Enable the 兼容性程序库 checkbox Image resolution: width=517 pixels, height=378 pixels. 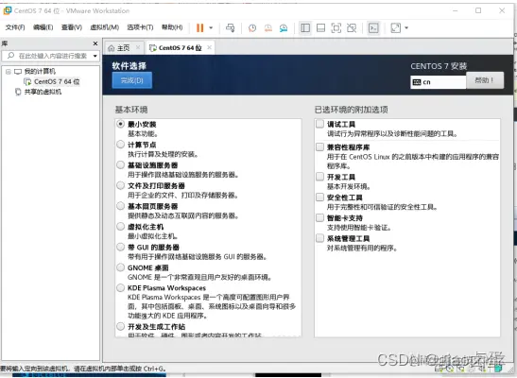click(x=319, y=147)
